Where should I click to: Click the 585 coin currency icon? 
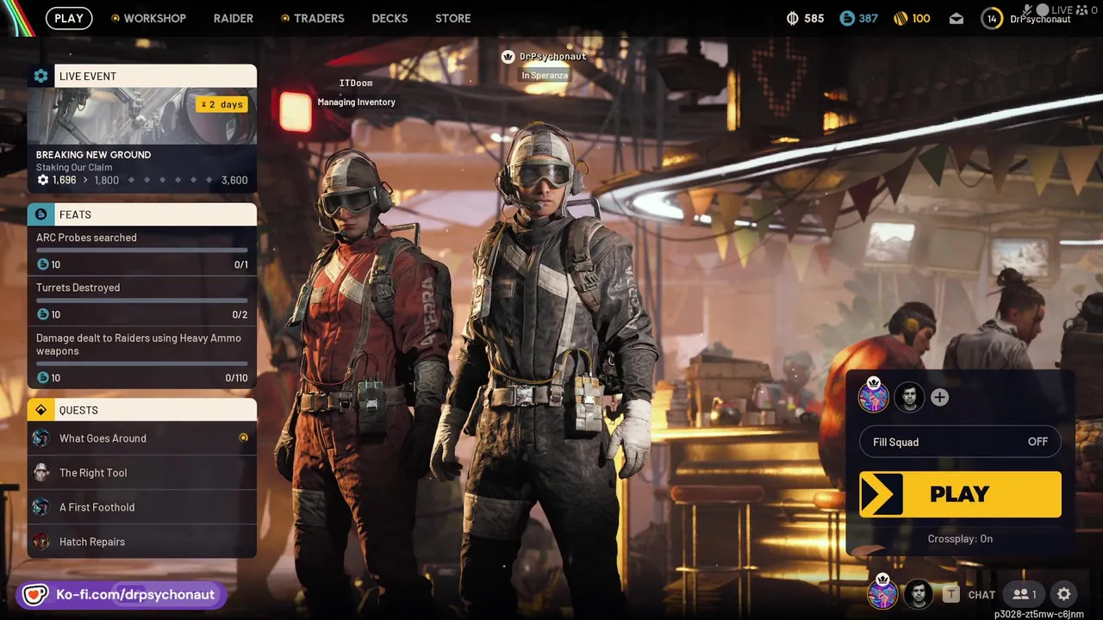point(793,18)
